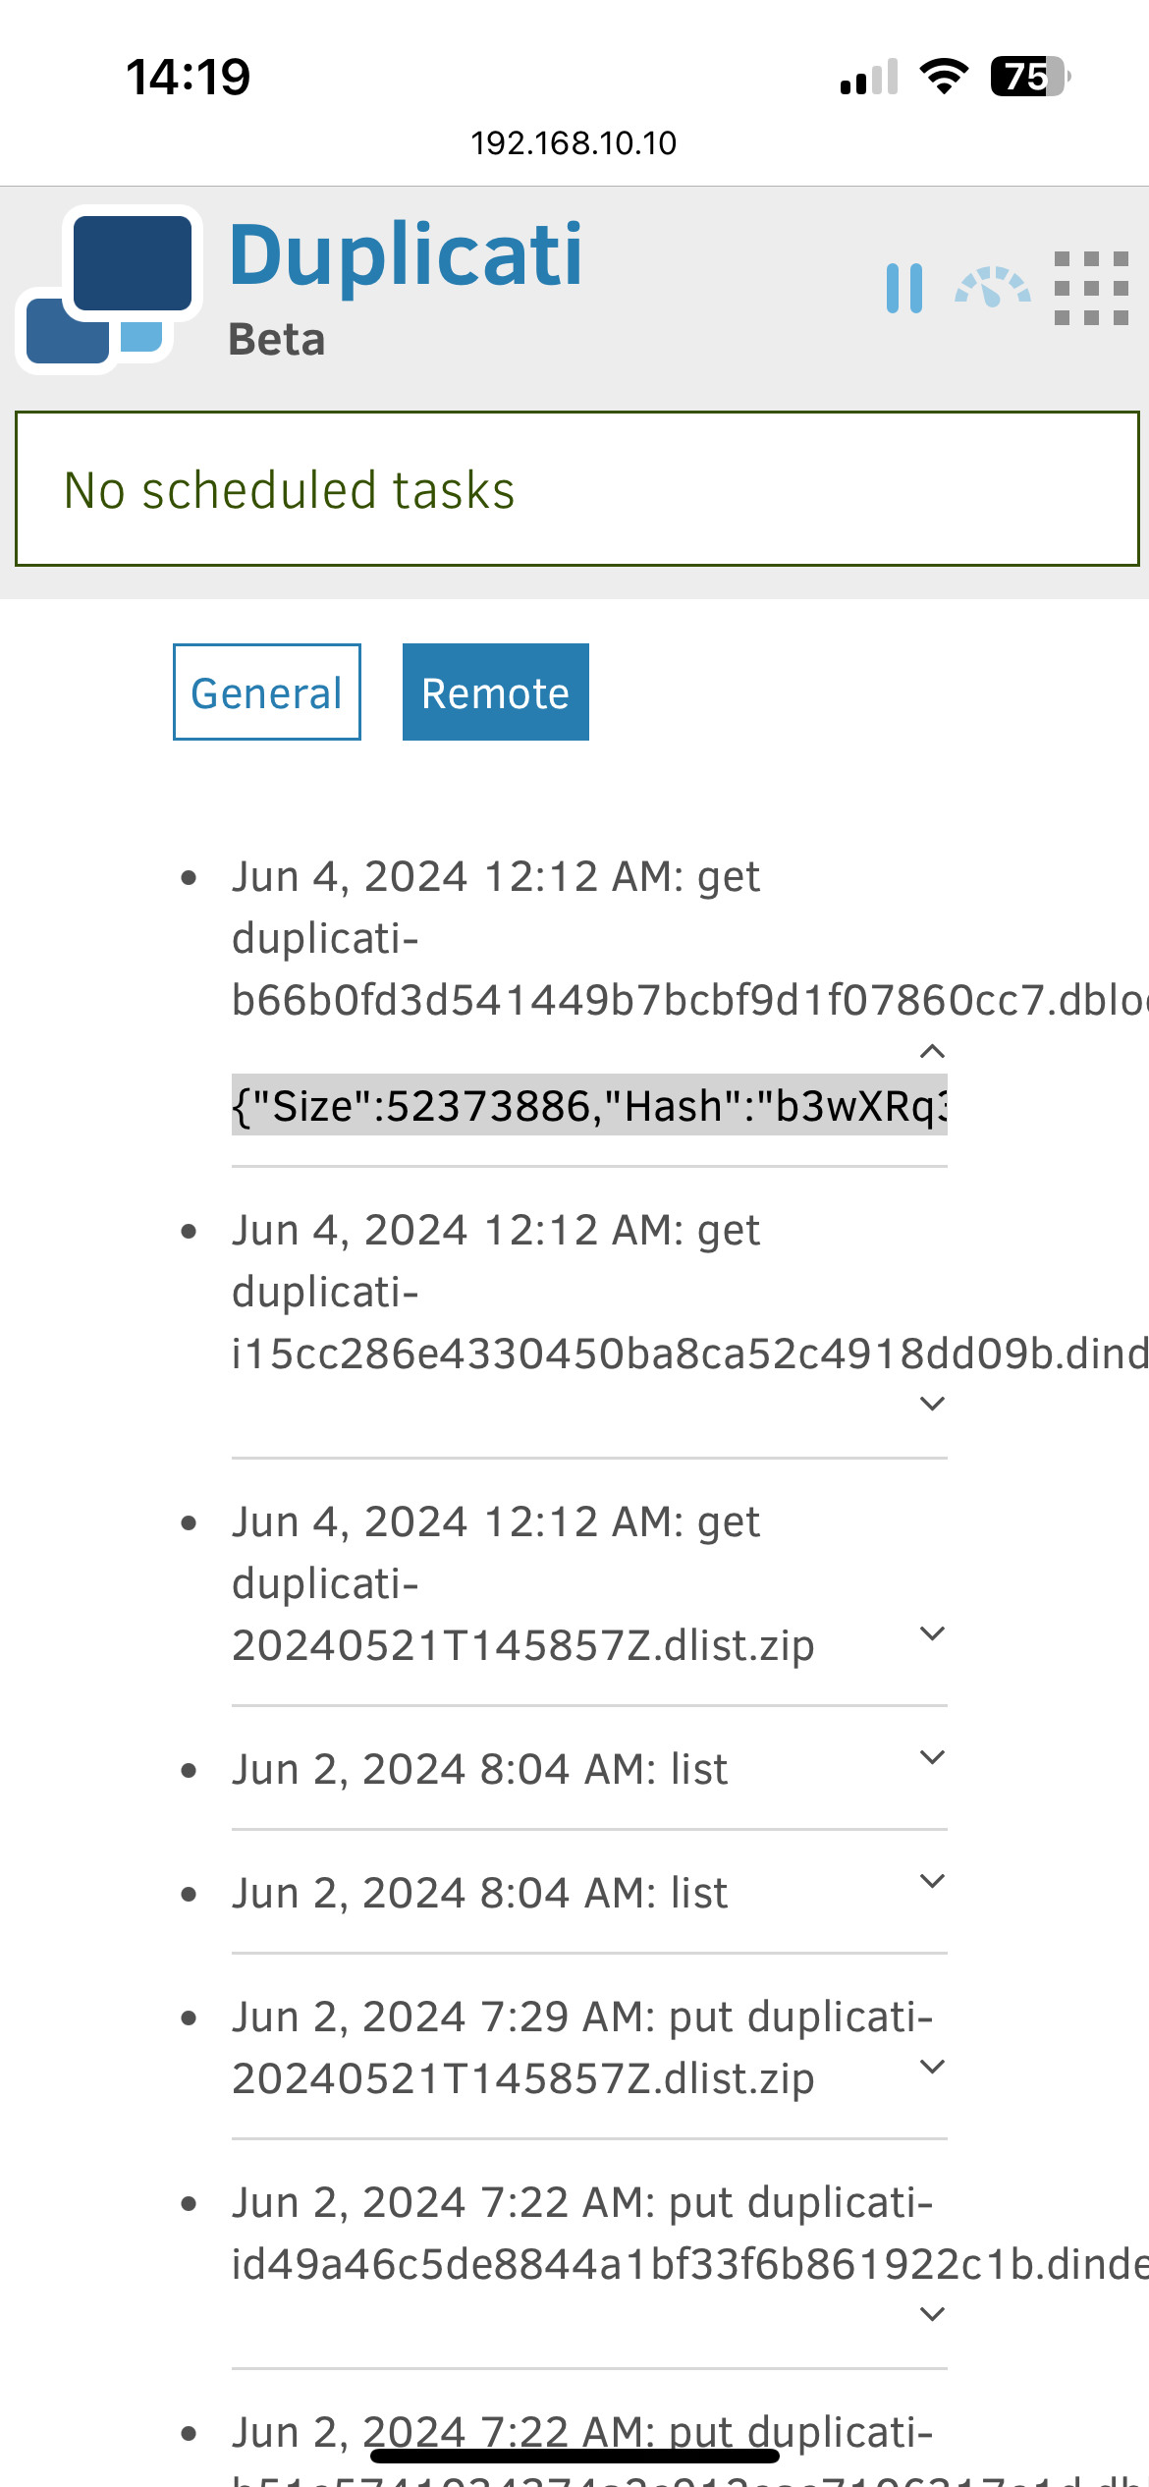Switch to the General log tab

267,692
